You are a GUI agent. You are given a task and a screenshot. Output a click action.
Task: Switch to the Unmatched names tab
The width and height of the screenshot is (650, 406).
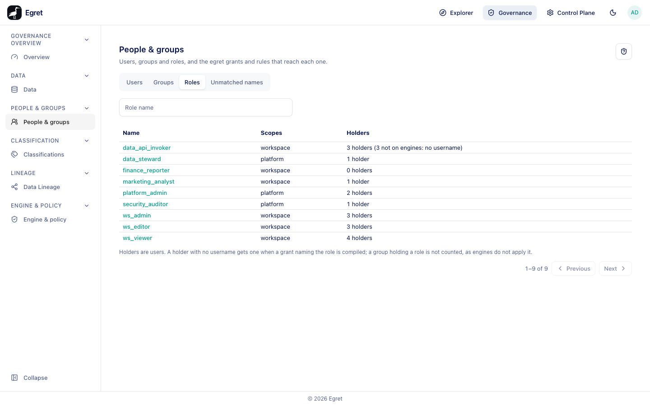tap(237, 83)
